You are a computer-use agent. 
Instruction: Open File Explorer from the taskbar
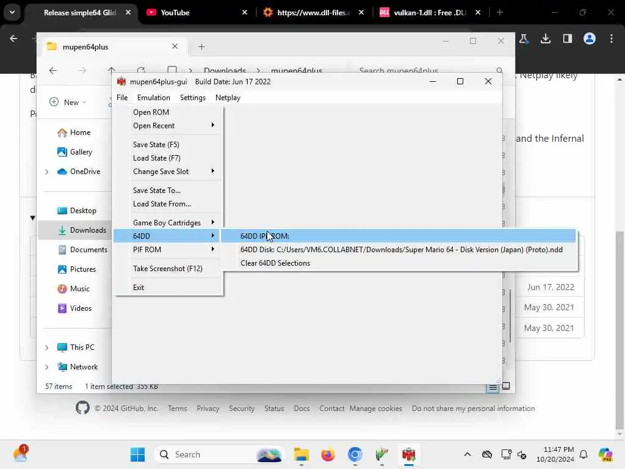(x=302, y=454)
